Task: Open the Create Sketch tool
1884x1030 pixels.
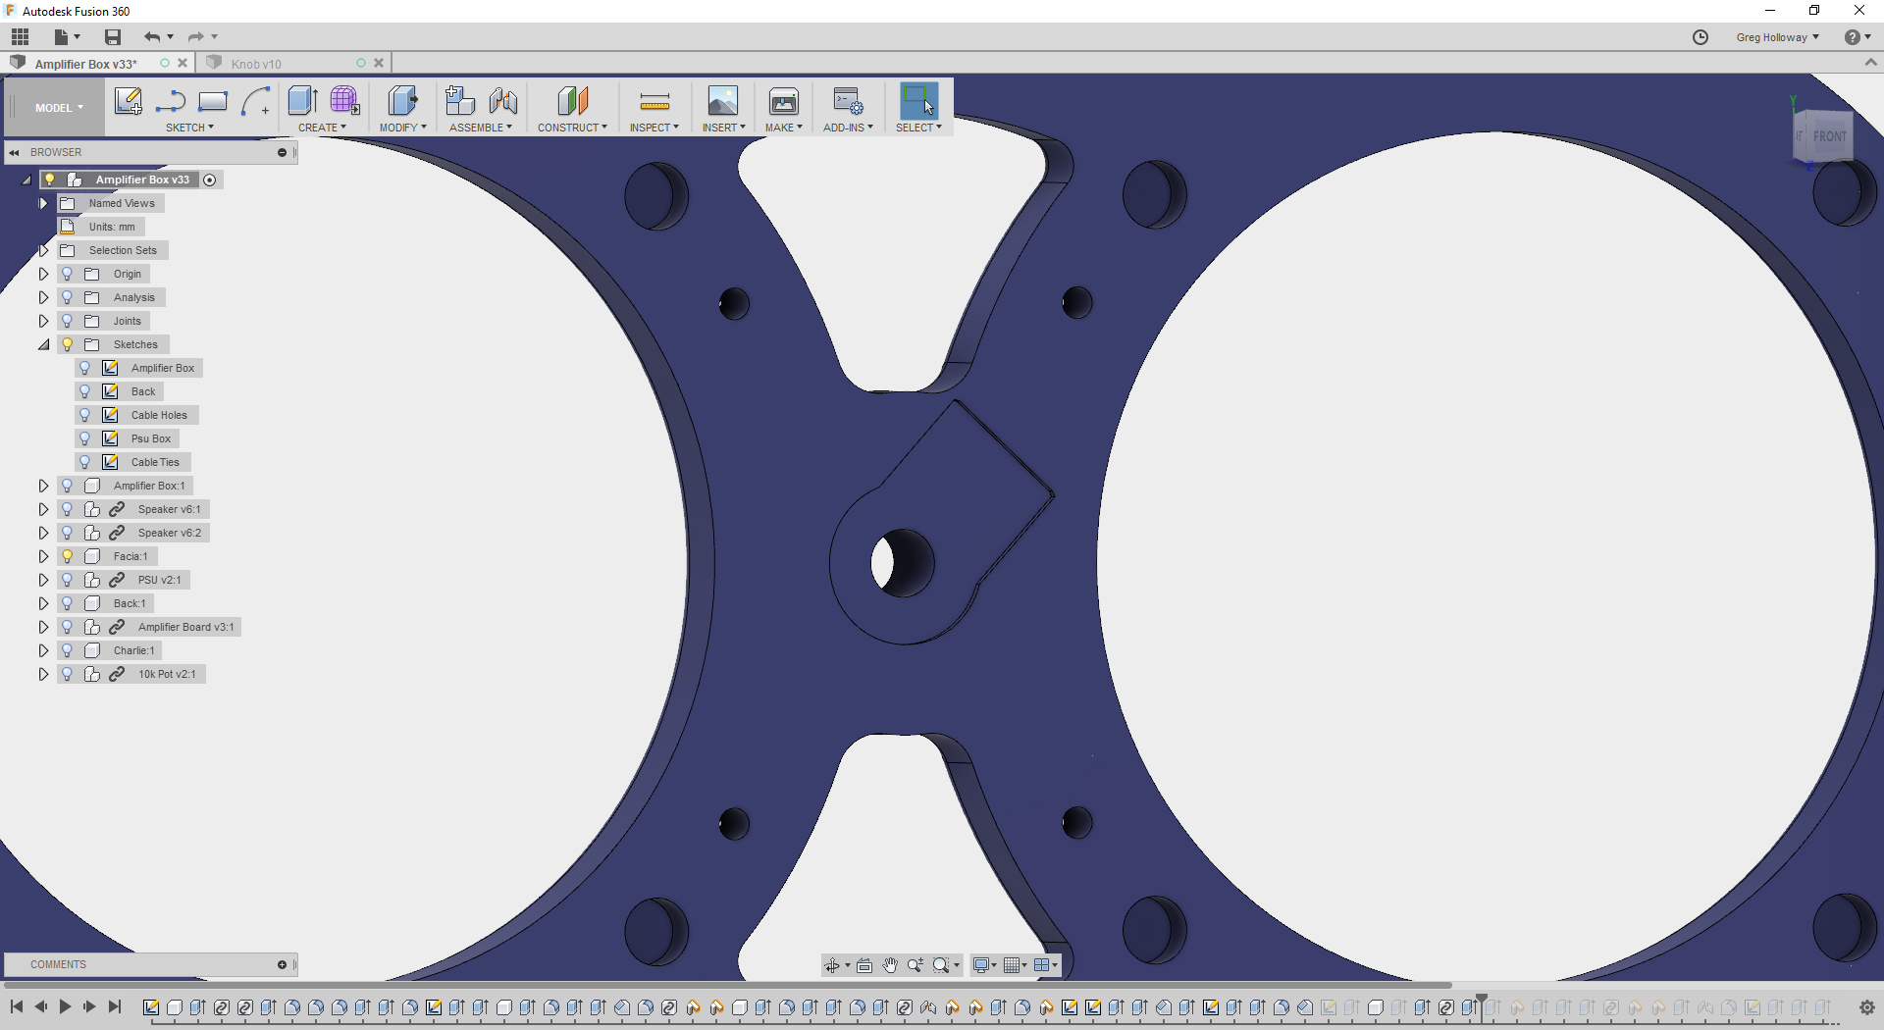Action: click(x=128, y=101)
